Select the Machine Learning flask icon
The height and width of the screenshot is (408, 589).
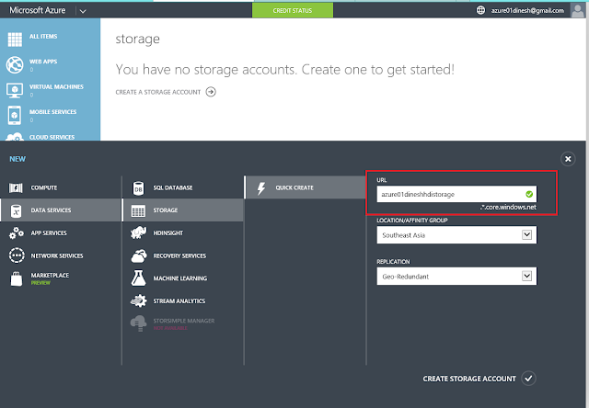139,278
